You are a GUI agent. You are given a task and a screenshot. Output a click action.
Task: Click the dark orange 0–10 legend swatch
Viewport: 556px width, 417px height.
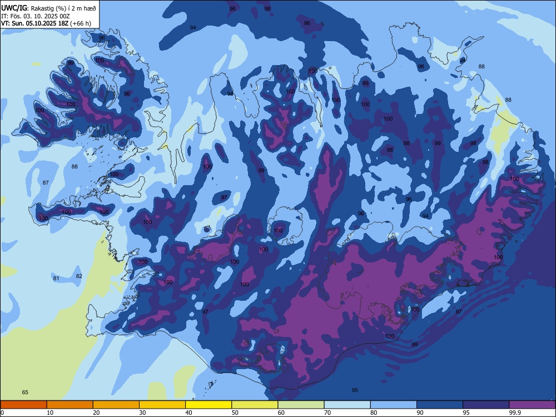coord(23,405)
